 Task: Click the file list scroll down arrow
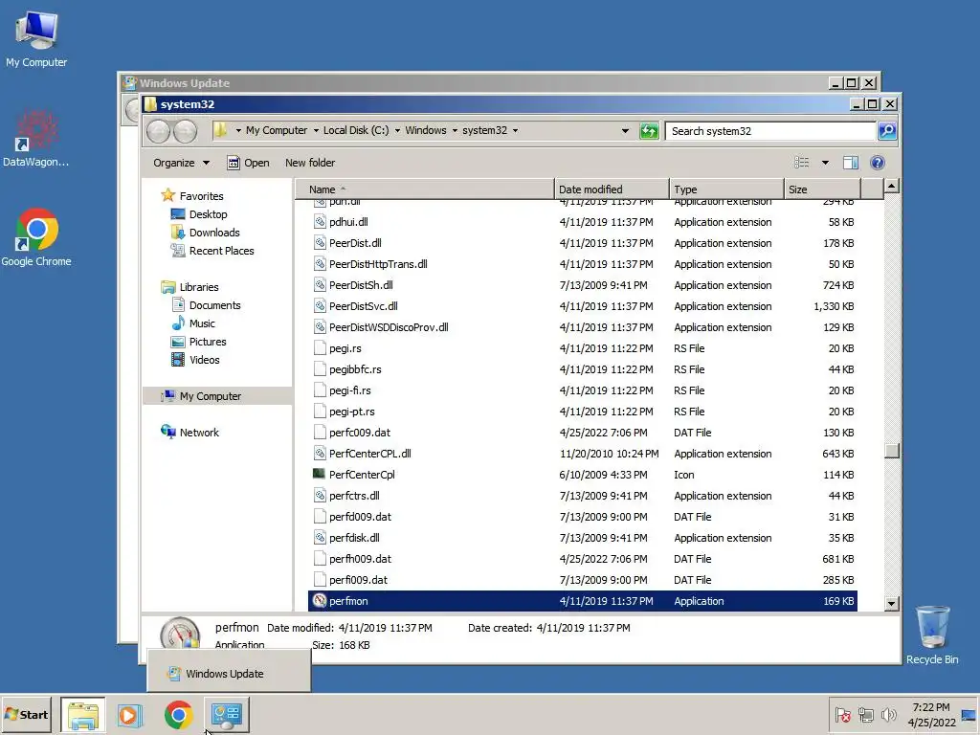click(892, 603)
